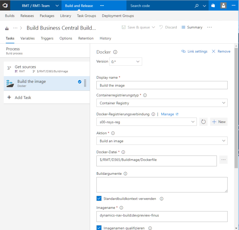239x230 pixels.
Task: Show info for Imagenamen qualifizieren
Action: click(x=150, y=228)
